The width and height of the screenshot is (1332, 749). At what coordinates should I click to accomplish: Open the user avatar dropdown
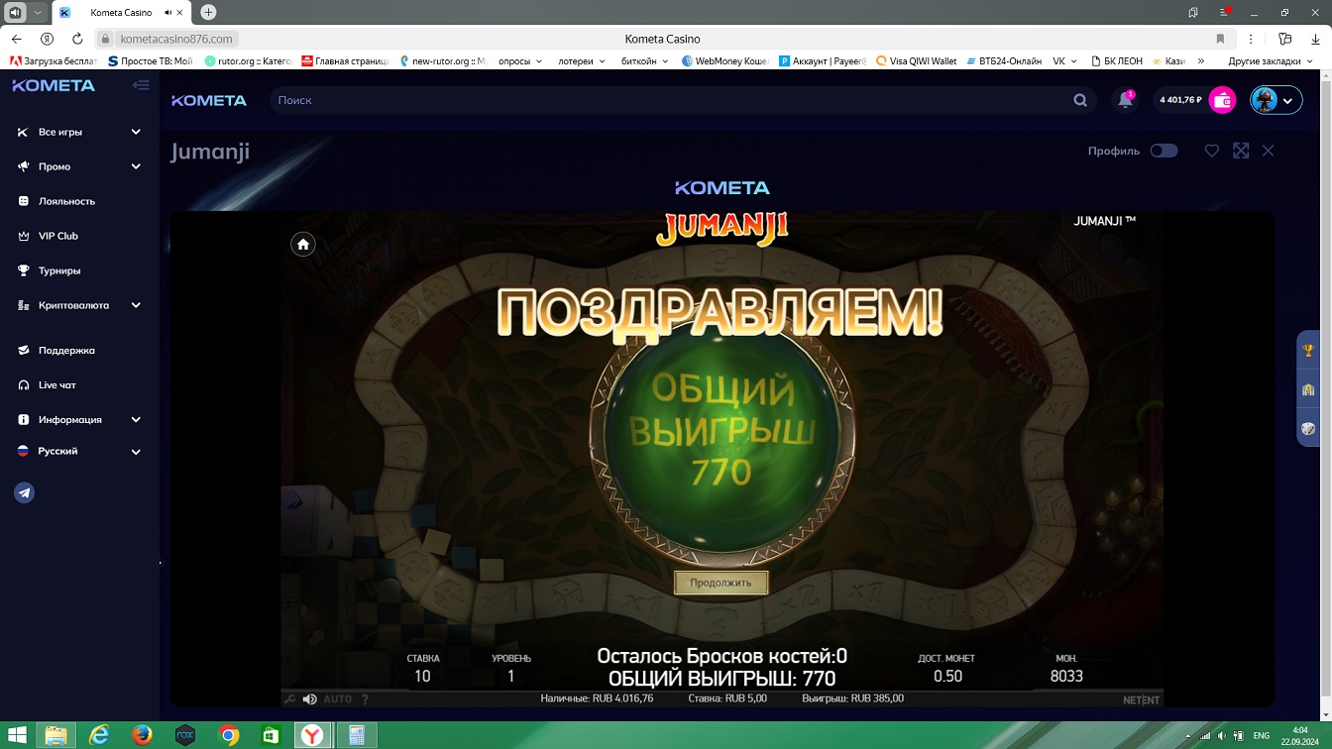tap(1276, 100)
